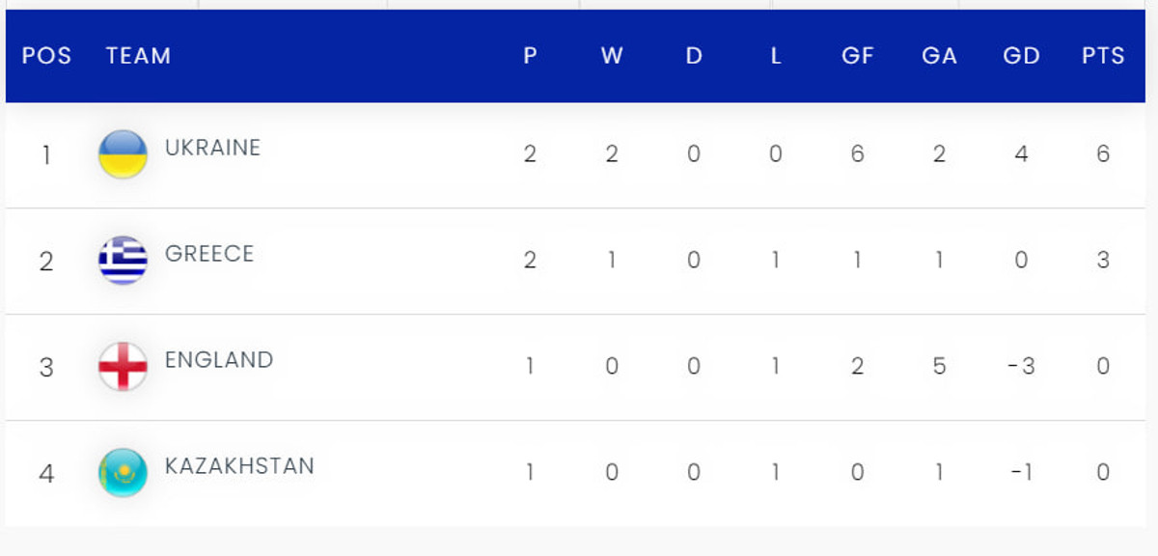Click the TEAM column header
Image resolution: width=1158 pixels, height=556 pixels.
[x=138, y=56]
